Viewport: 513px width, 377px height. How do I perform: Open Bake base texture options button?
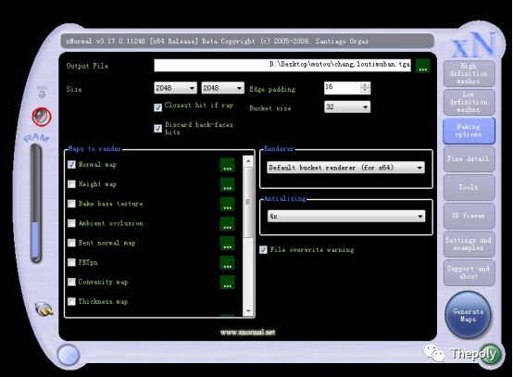pyautogui.click(x=227, y=204)
